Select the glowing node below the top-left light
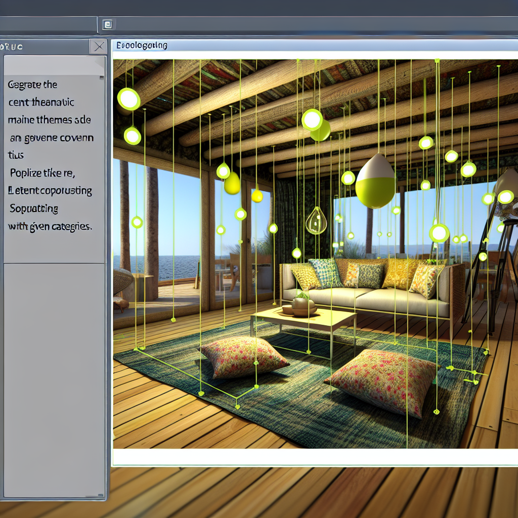Viewport: 518px width, 518px height. [132, 136]
